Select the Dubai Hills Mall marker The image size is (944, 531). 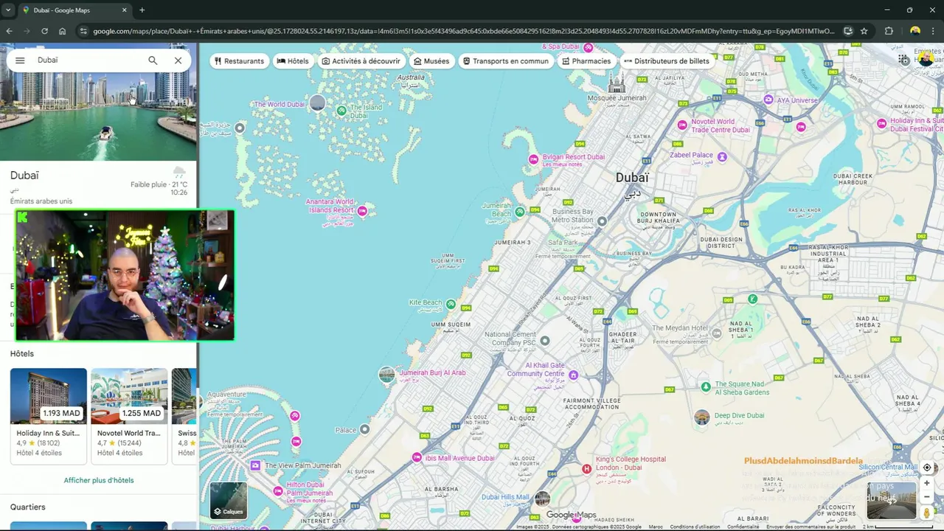(x=542, y=499)
